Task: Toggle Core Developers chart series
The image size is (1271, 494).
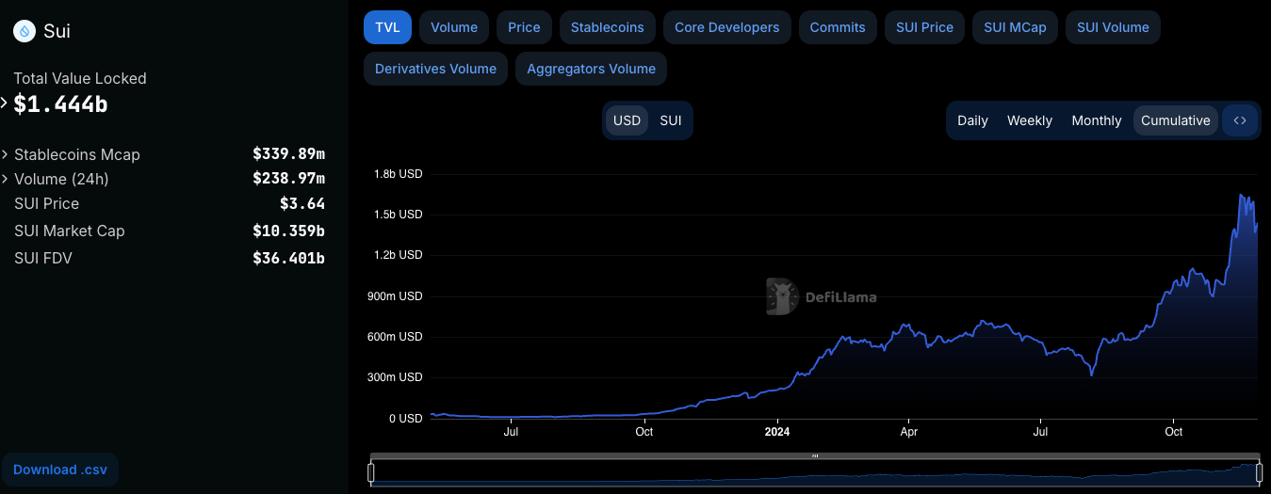Action: [x=727, y=27]
